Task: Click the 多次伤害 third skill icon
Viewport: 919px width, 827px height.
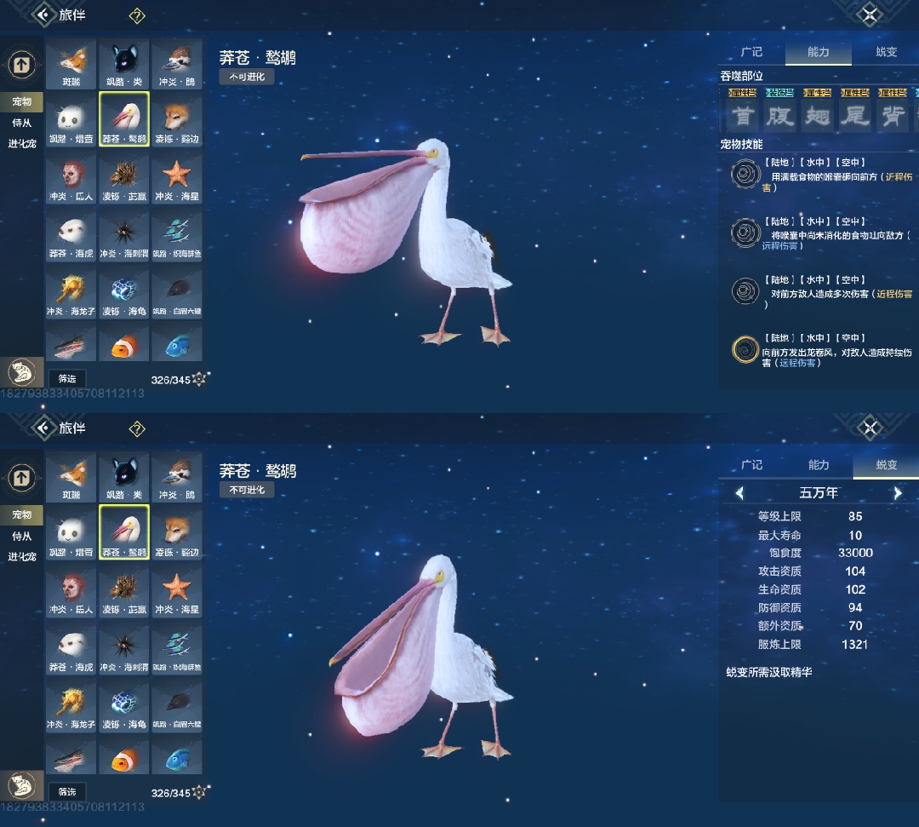Action: tap(745, 291)
